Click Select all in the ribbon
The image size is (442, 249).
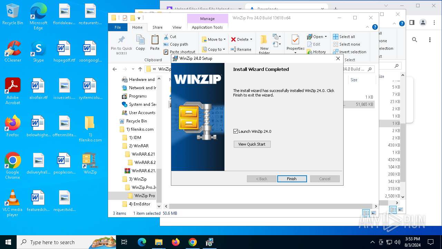pyautogui.click(x=344, y=37)
